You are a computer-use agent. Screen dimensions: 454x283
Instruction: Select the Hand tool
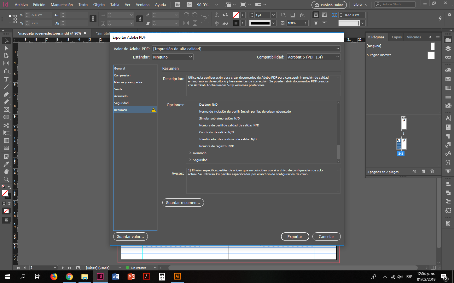click(x=6, y=172)
